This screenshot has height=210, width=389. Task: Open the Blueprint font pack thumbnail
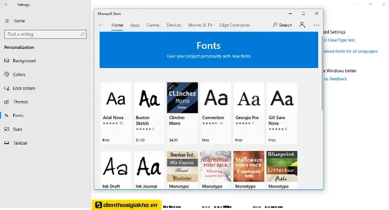pyautogui.click(x=282, y=167)
